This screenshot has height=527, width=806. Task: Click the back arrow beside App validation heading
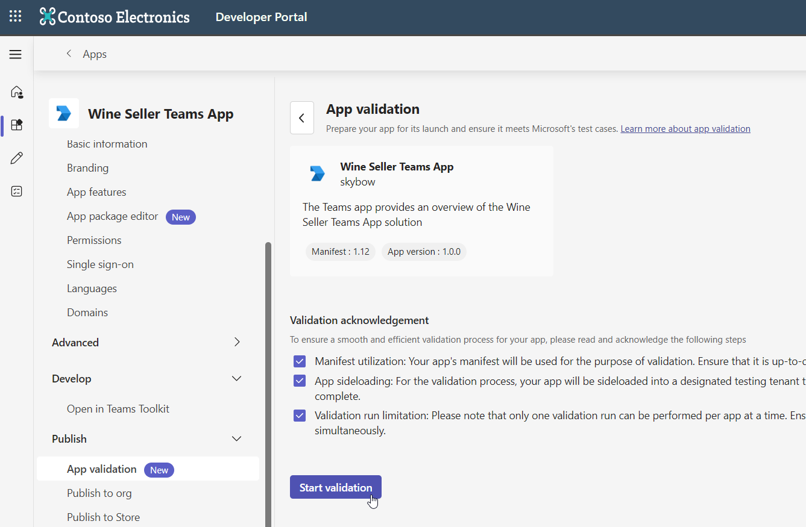click(302, 118)
